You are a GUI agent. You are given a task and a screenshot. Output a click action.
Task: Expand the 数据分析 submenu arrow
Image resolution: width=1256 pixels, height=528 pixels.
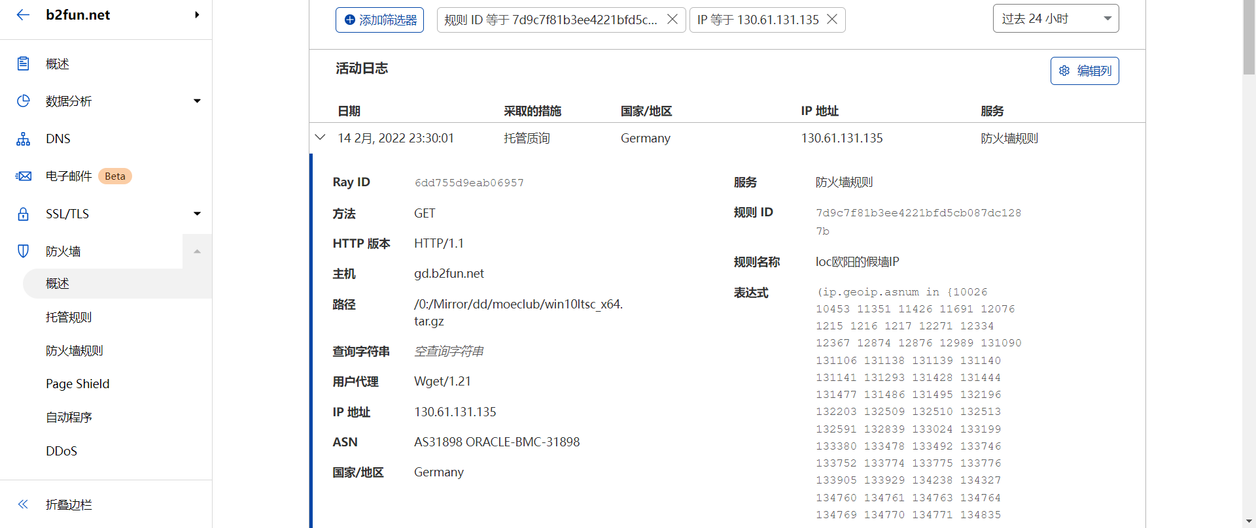(x=197, y=101)
